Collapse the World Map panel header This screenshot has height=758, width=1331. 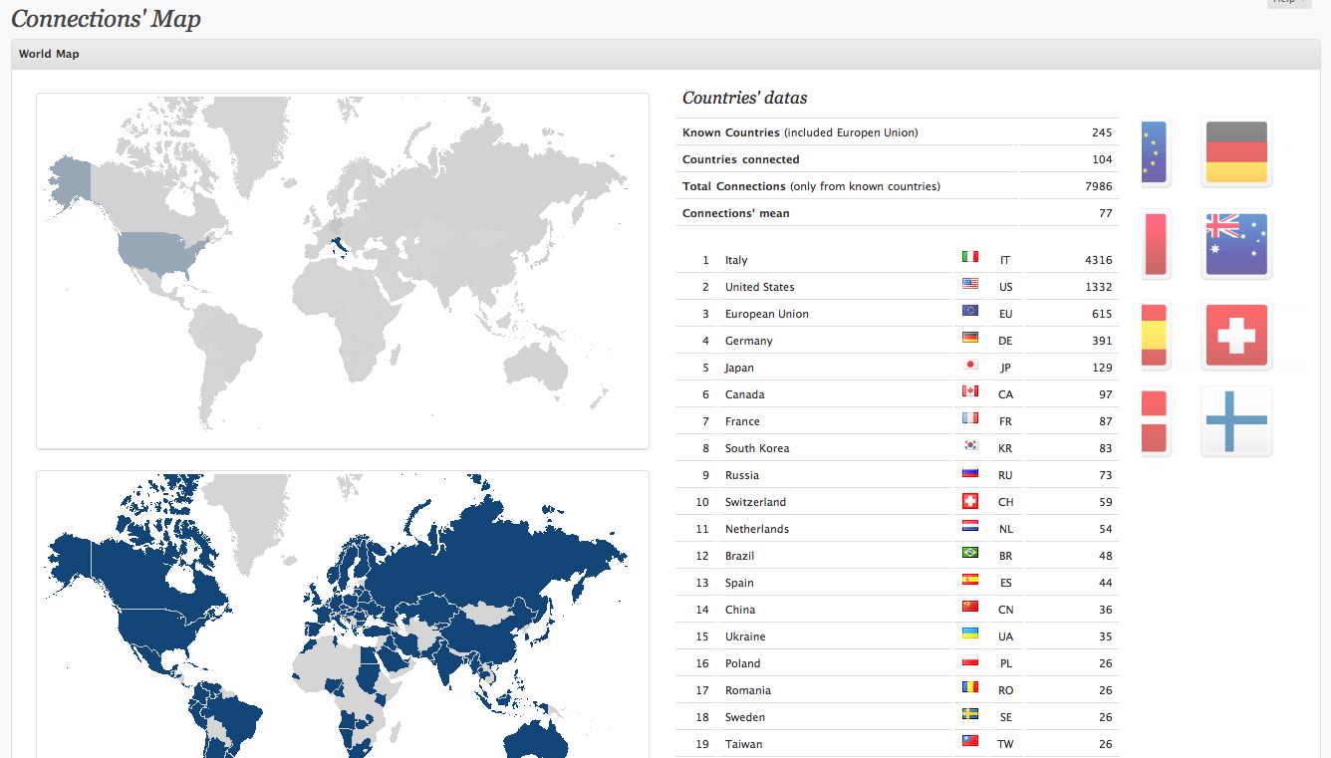pos(665,54)
